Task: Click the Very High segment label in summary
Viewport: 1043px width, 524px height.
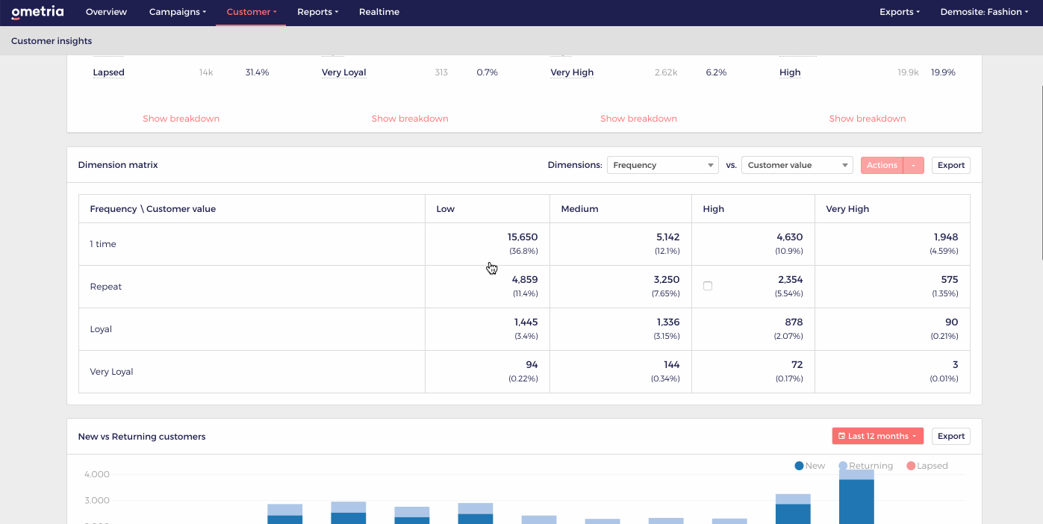Action: 572,72
